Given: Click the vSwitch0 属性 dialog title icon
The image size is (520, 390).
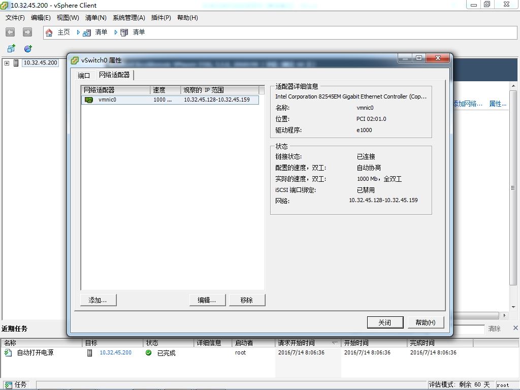Looking at the screenshot, I should 75,60.
